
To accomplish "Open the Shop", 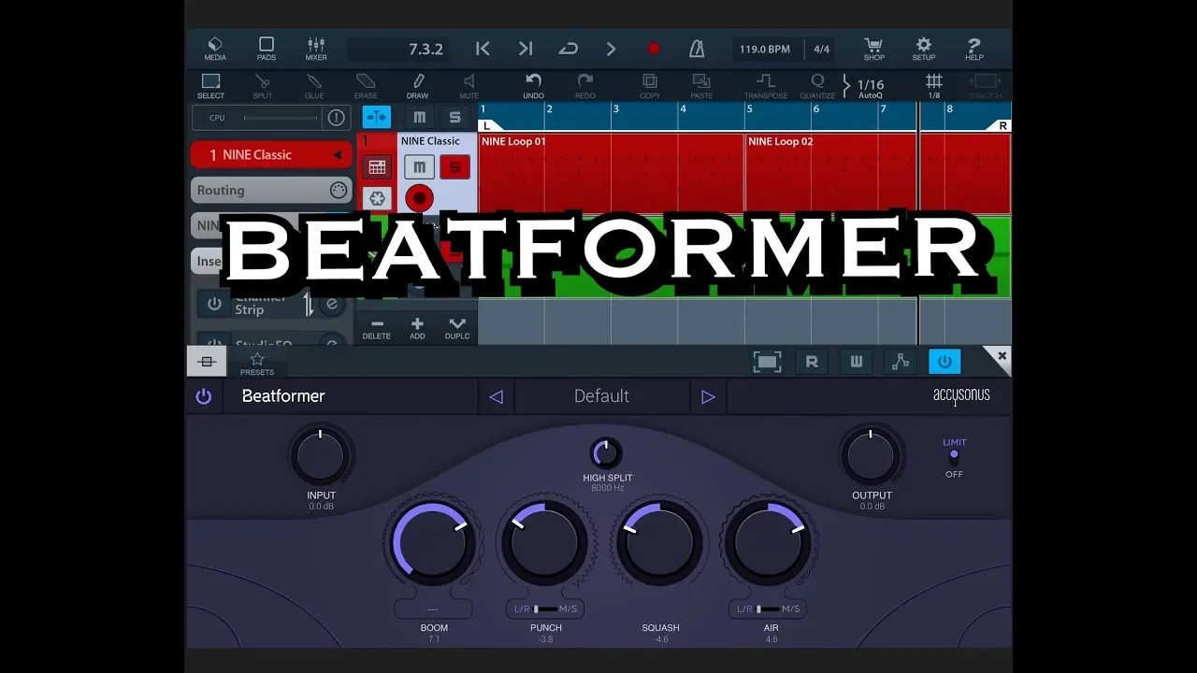I will [x=873, y=49].
